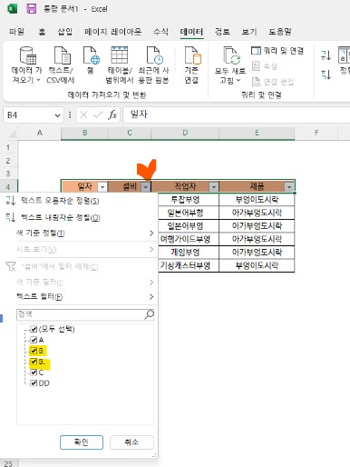Click the fx insert function icon
This screenshot has width=350, height=467.
tap(112, 115)
